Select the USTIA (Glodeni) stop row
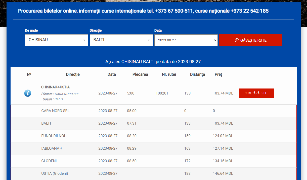This screenshot has width=307, height=180. [154, 173]
